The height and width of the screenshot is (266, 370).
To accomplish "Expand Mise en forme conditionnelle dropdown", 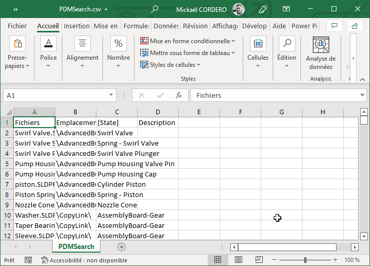I will pos(188,41).
